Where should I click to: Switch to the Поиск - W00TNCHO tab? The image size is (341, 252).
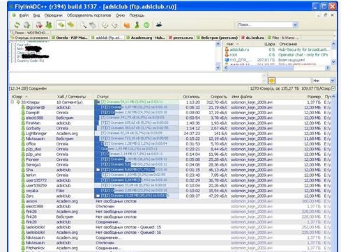(x=29, y=33)
